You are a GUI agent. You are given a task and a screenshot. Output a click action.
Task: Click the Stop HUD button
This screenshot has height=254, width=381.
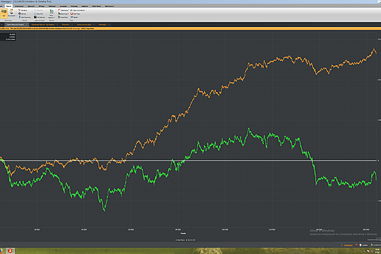point(39,14)
